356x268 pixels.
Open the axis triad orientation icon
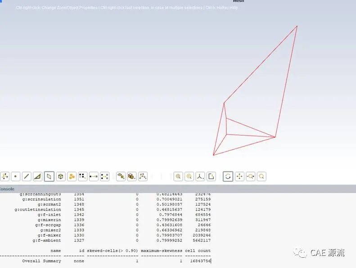coord(200,176)
